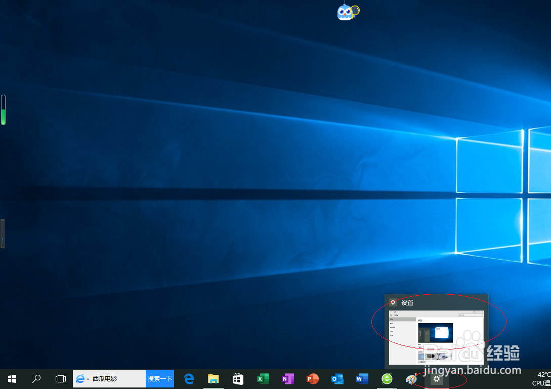
Task: Launch Word from the taskbar
Action: click(x=362, y=378)
